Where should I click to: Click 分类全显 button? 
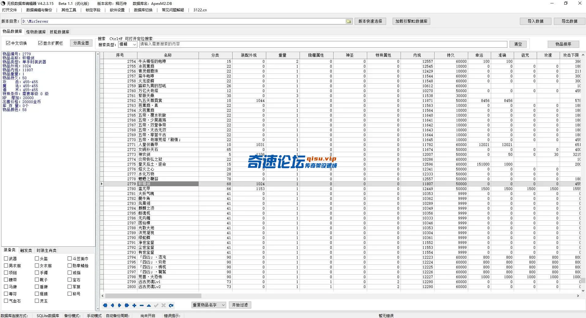pyautogui.click(x=81, y=43)
